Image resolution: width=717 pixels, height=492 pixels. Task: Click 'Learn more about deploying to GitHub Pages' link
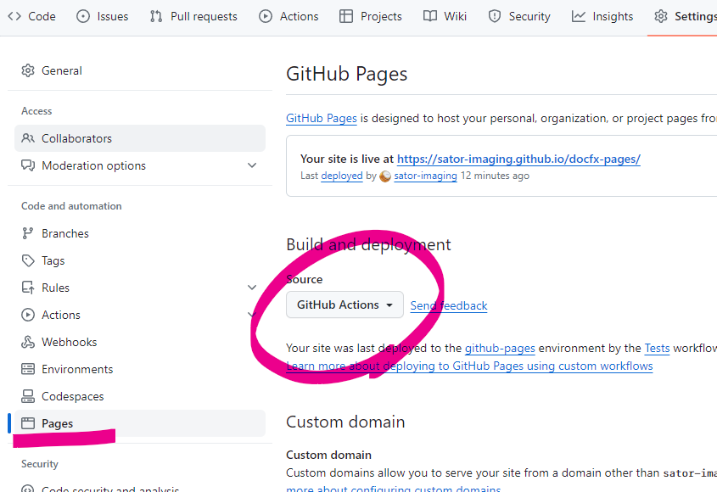[x=469, y=366]
